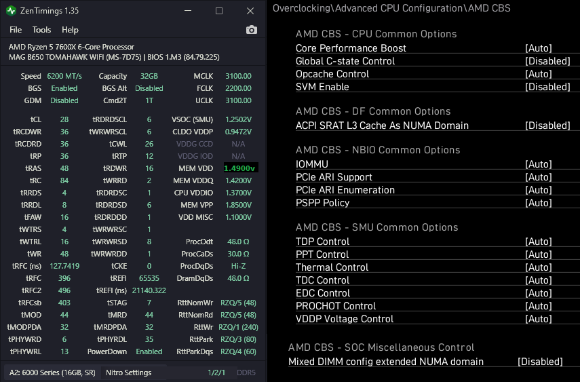Click the BGS value Enabled
Screen dimensions: 580x382
(x=64, y=88)
